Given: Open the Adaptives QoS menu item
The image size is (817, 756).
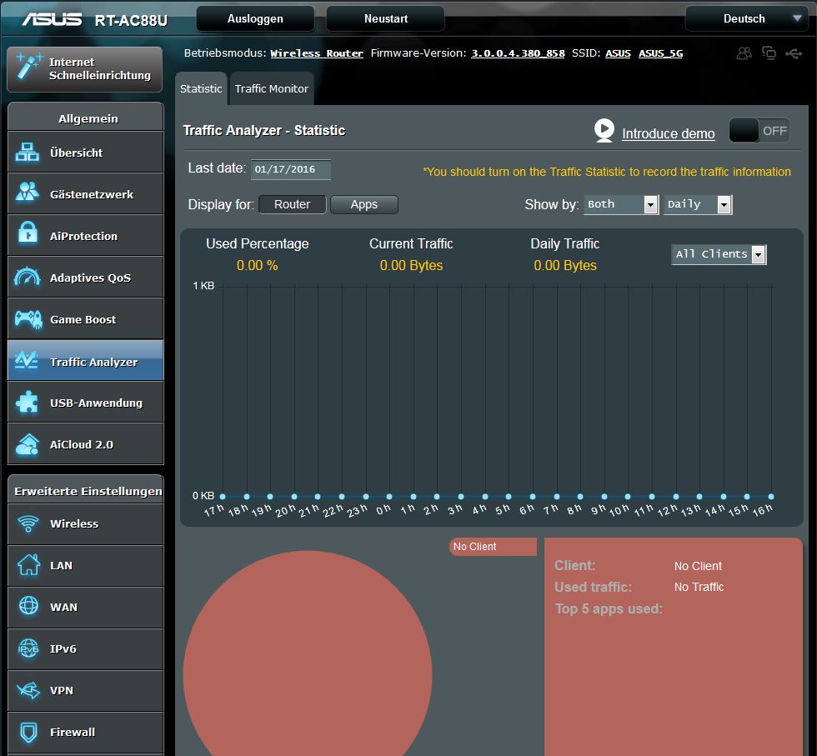Looking at the screenshot, I should [x=85, y=278].
